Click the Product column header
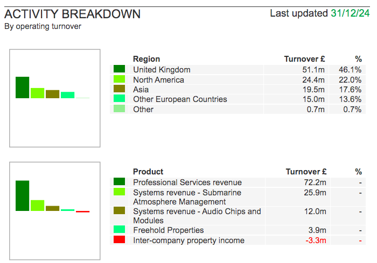The width and height of the screenshot is (377, 263). point(148,172)
